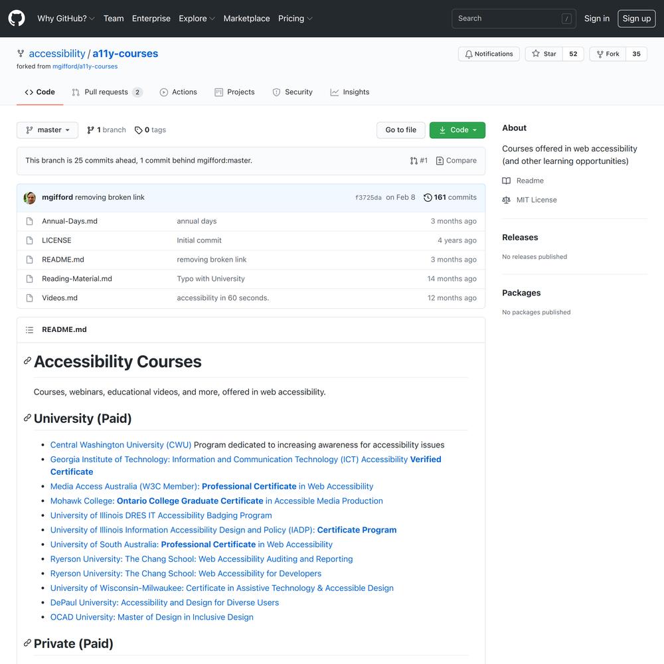This screenshot has height=664, width=664.
Task: Open Marketplace in the top navigation
Action: pyautogui.click(x=246, y=18)
